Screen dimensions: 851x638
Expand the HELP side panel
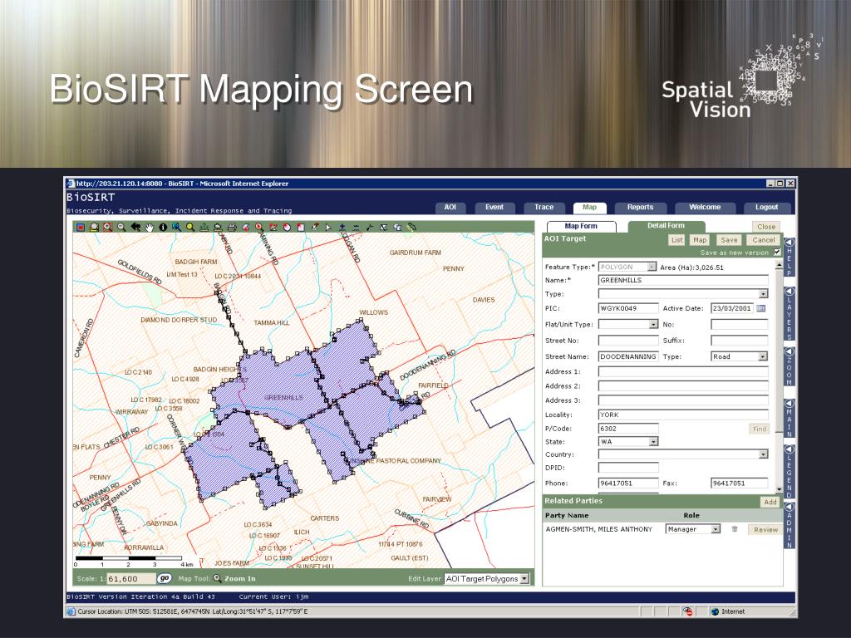(790, 258)
